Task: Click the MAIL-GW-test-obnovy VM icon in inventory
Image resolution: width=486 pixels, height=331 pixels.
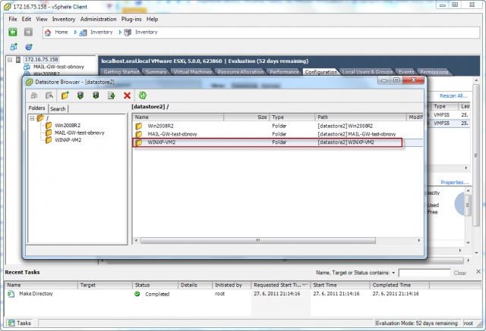Action: coord(27,67)
